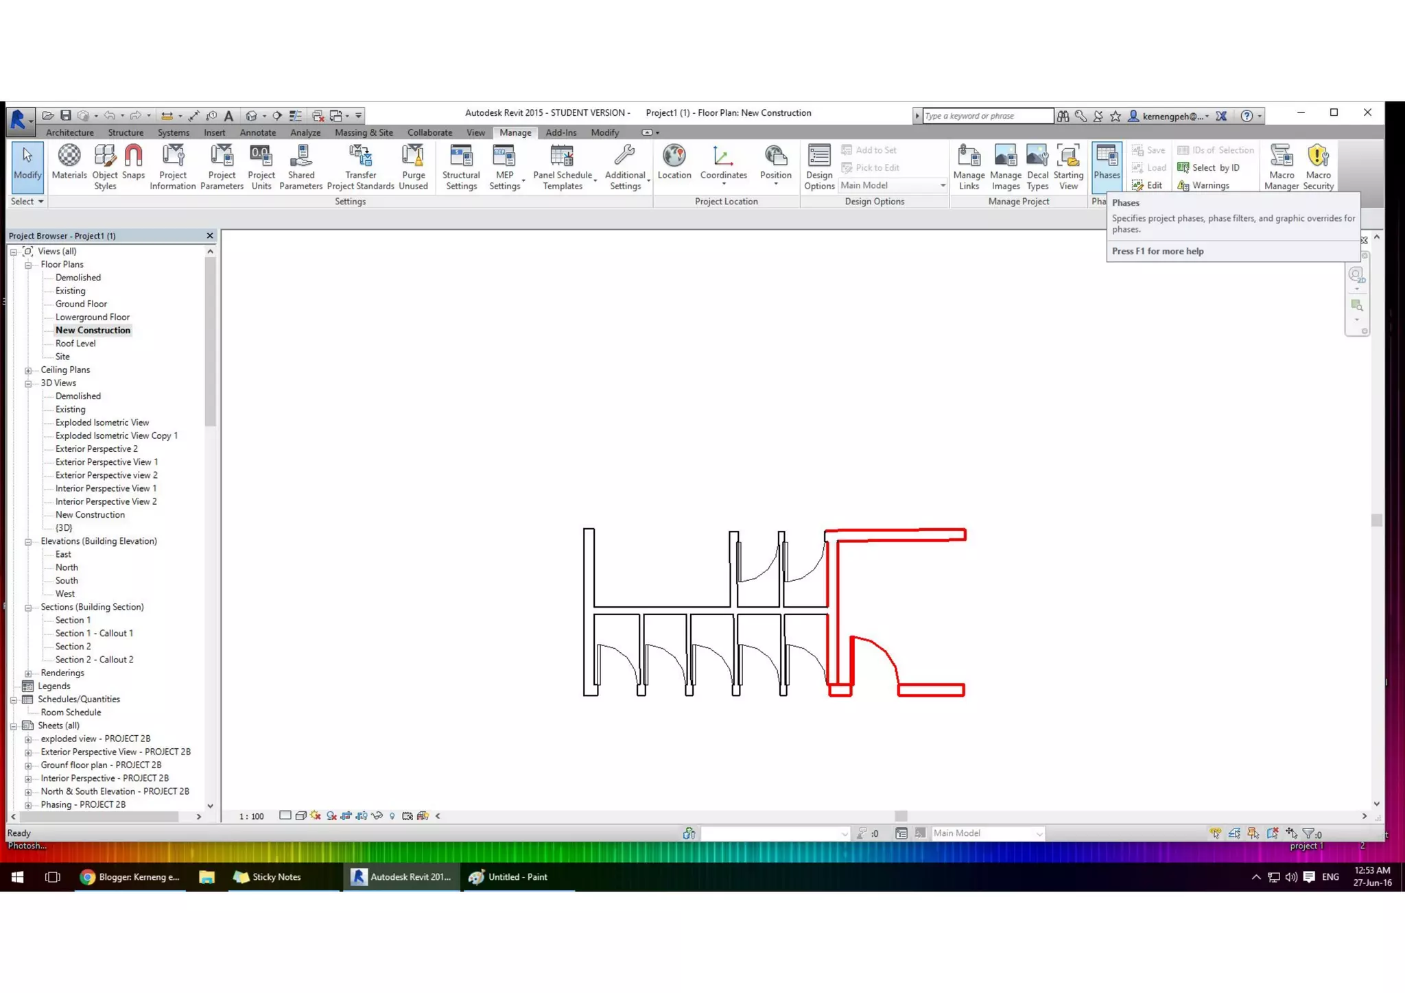Collapse the Floor Plans tree node

click(x=28, y=265)
